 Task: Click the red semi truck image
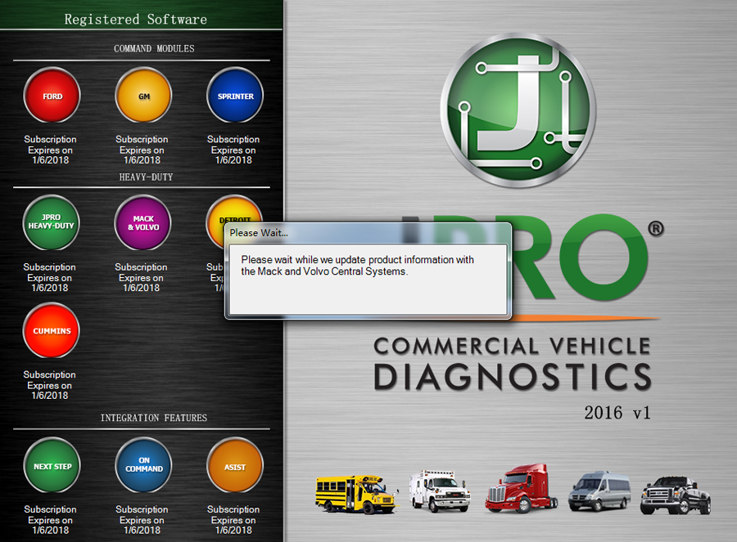[x=518, y=489]
